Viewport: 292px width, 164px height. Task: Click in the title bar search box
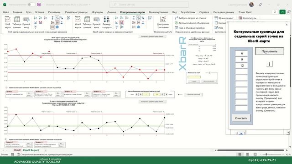pos(149,5)
